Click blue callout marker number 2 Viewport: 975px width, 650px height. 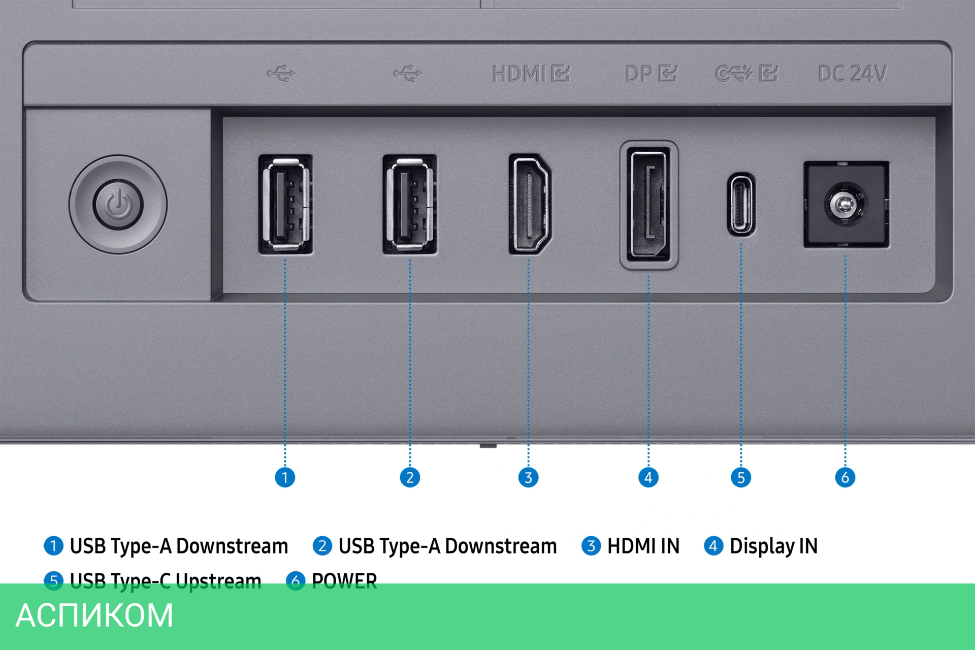coord(410,477)
